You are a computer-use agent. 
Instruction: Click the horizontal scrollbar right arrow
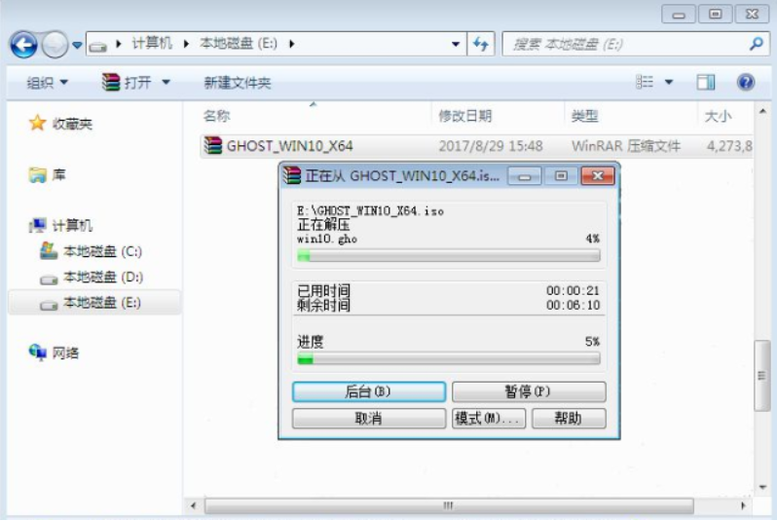pyautogui.click(x=742, y=505)
